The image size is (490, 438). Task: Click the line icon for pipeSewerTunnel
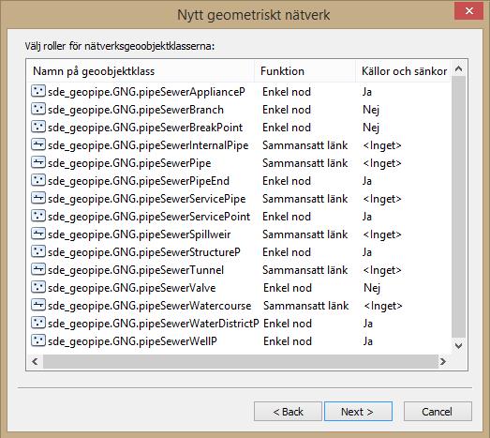[38, 269]
